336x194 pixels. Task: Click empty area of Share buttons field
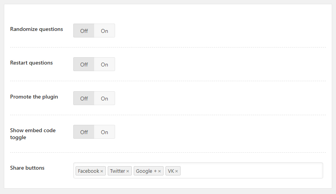tap(252, 171)
